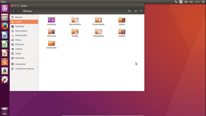Select Videos in the sidebar
Image resolution: width=206 pixels, height=116 pixels.
click(24, 49)
